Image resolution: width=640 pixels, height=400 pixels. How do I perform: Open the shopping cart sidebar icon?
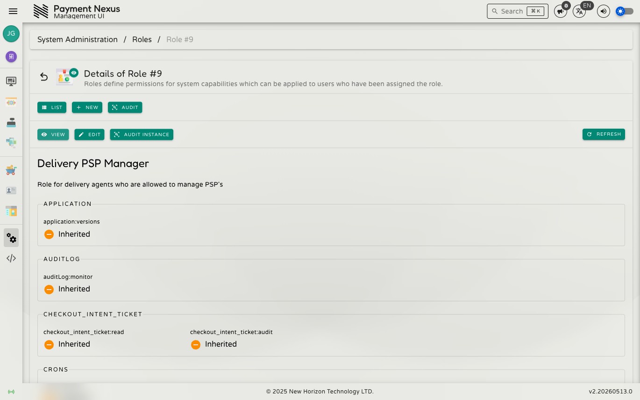pos(11,170)
